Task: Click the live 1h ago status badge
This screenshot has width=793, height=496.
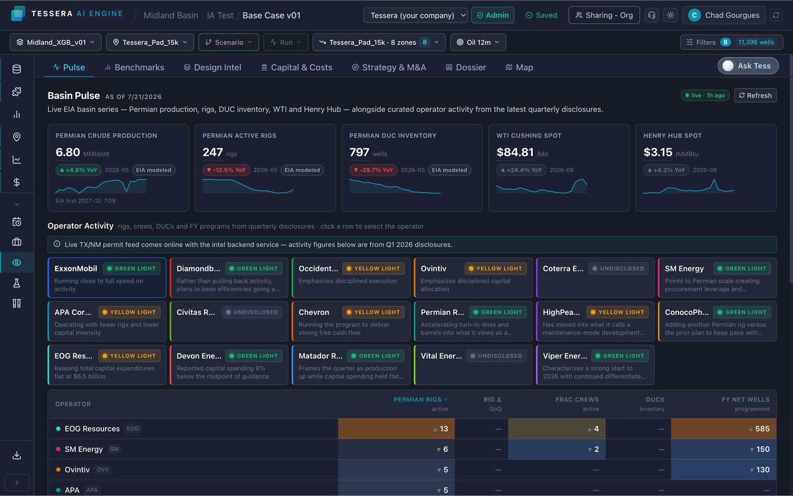Action: click(x=705, y=95)
